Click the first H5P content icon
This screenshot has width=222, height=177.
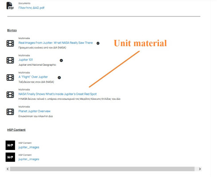point(10,145)
